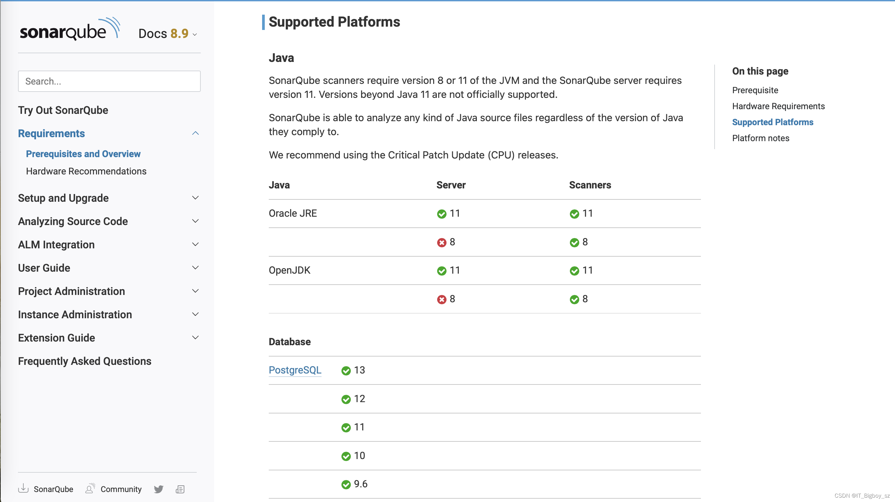Open Try Out SonarQube section

[63, 110]
